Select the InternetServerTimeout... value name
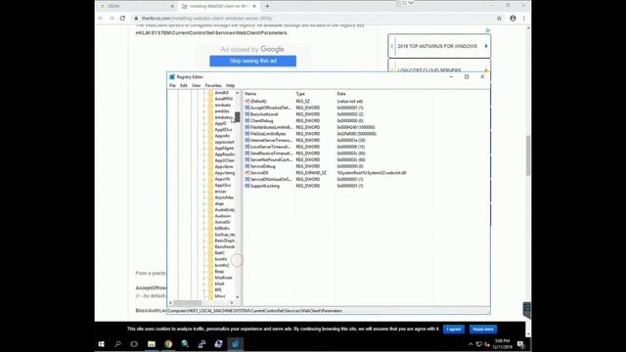Image resolution: width=626 pixels, height=352 pixels. click(x=271, y=141)
